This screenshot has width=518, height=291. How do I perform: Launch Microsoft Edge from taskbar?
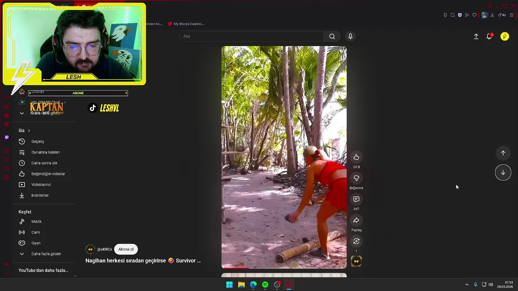point(253,285)
